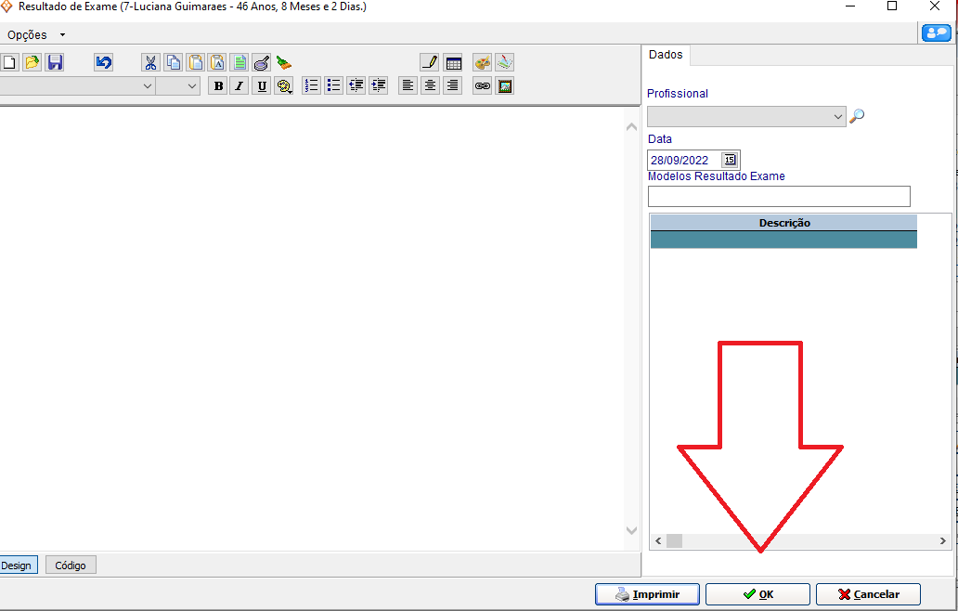
Task: Toggle italic formatting
Action: [x=239, y=86]
